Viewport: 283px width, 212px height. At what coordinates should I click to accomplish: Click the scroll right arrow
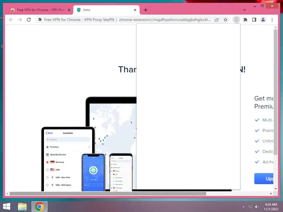pyautogui.click(x=271, y=194)
